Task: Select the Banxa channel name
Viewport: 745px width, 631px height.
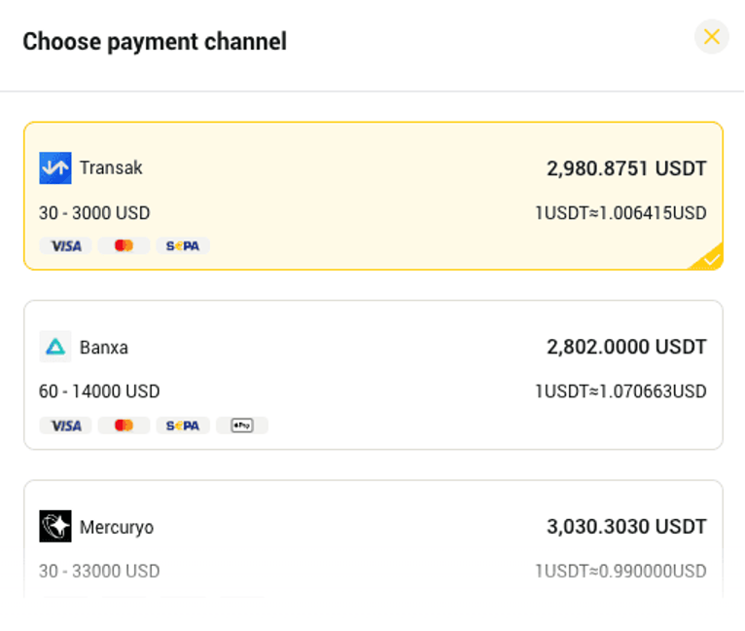Action: (x=104, y=348)
